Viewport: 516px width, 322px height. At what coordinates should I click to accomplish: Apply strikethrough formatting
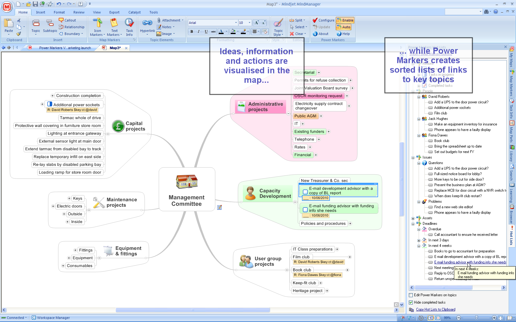[x=213, y=32]
